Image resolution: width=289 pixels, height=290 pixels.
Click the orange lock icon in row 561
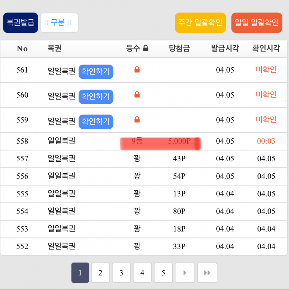137,70
